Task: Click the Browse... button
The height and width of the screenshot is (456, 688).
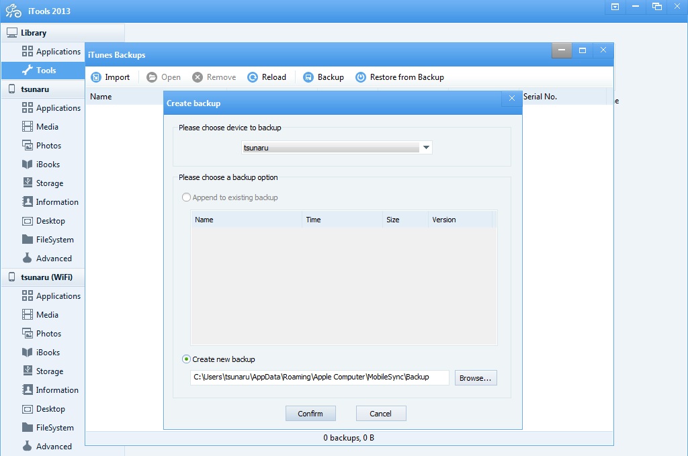Action: coord(476,378)
